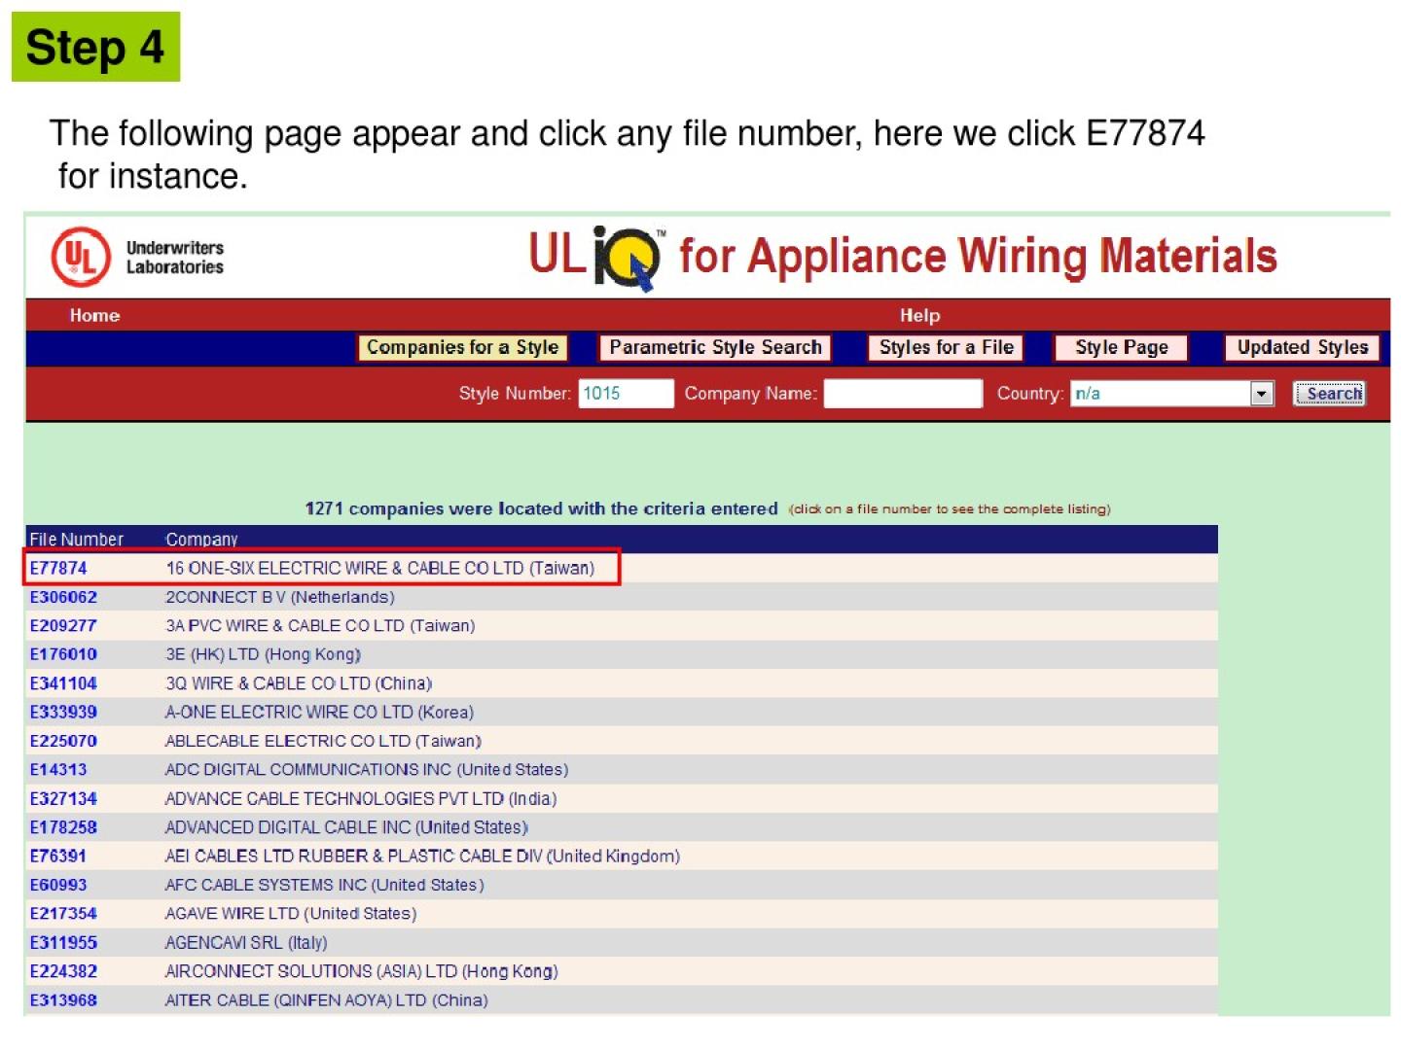Select the Style Page tab
Screen dimensions: 1401x1050
[x=1121, y=347]
